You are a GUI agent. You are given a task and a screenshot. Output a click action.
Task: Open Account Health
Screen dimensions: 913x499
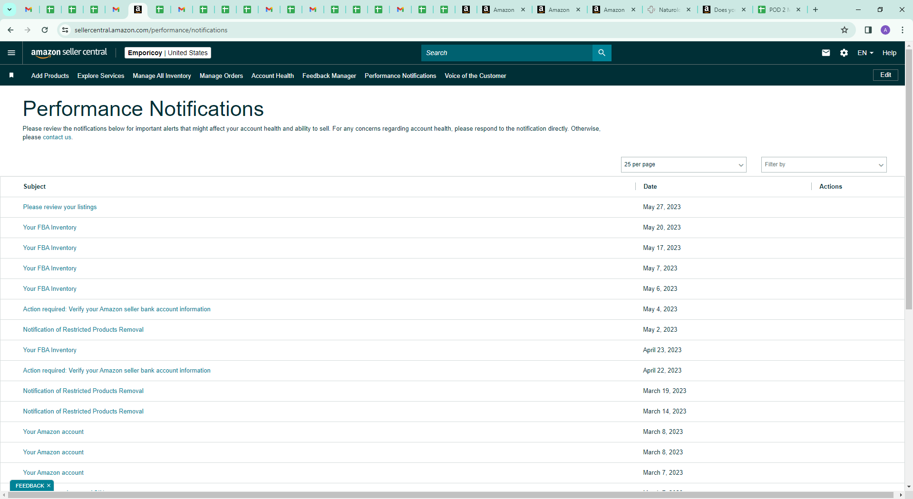[x=272, y=76]
